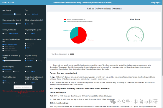The image size is (163, 108).
Task: Click the Diabetes duration slider handle
Action: click(17, 24)
